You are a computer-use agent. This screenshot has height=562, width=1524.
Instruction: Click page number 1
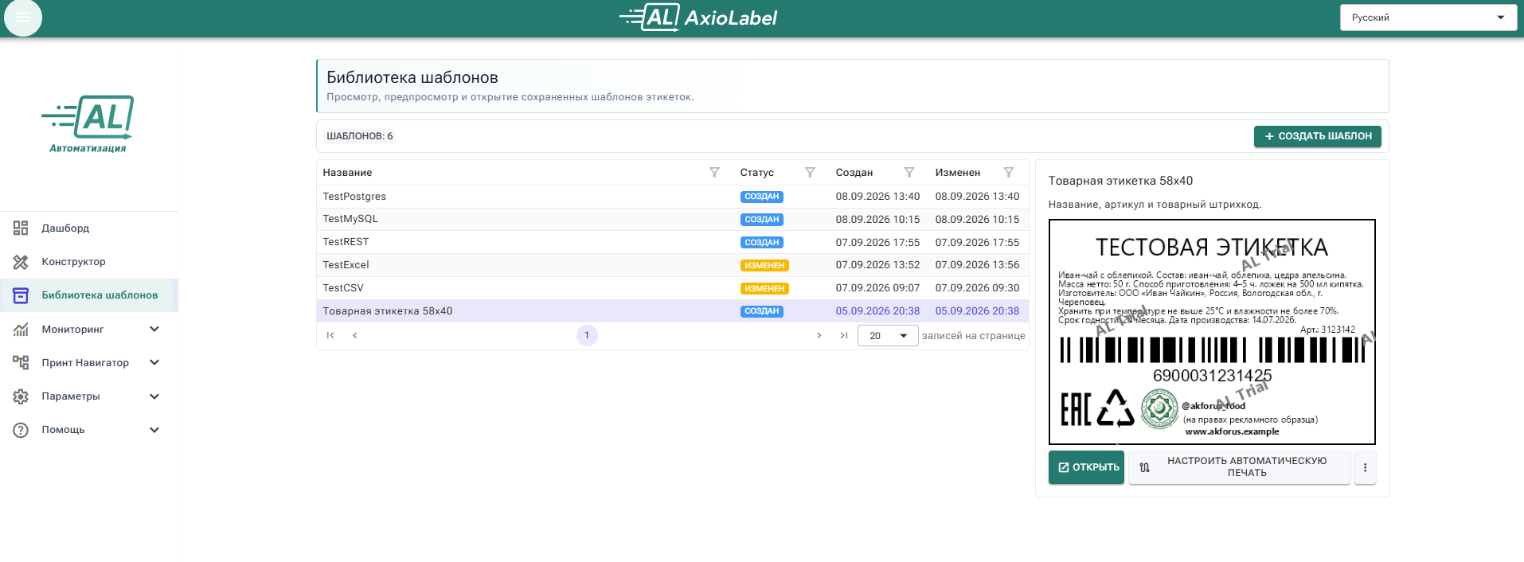(x=587, y=336)
